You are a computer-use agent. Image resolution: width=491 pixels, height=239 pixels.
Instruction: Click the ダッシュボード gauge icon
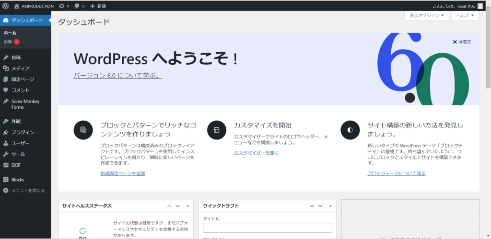6,20
